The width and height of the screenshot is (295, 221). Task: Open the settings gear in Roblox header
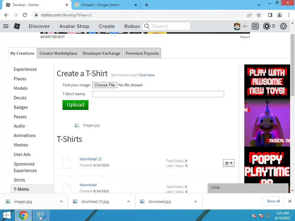click(x=283, y=26)
